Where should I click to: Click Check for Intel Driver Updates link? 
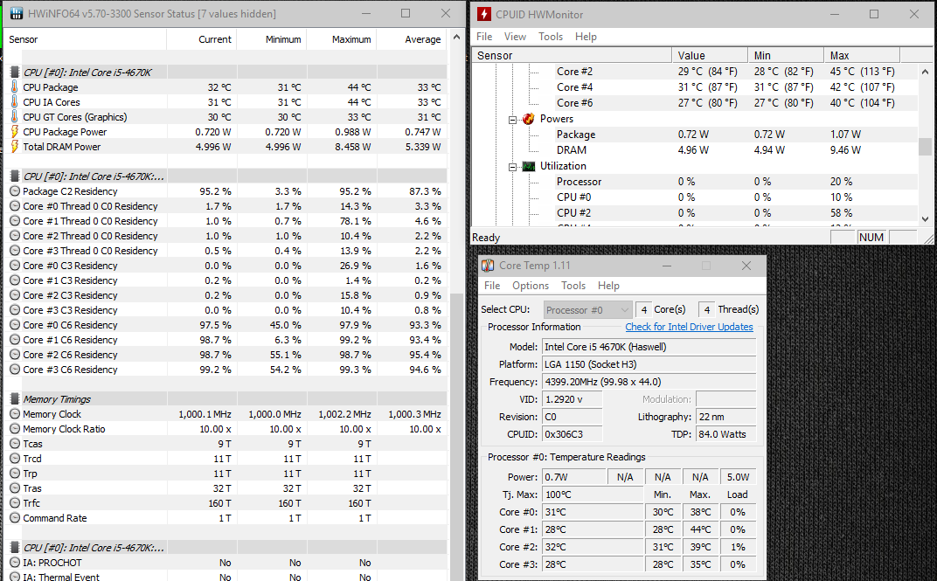pos(689,327)
